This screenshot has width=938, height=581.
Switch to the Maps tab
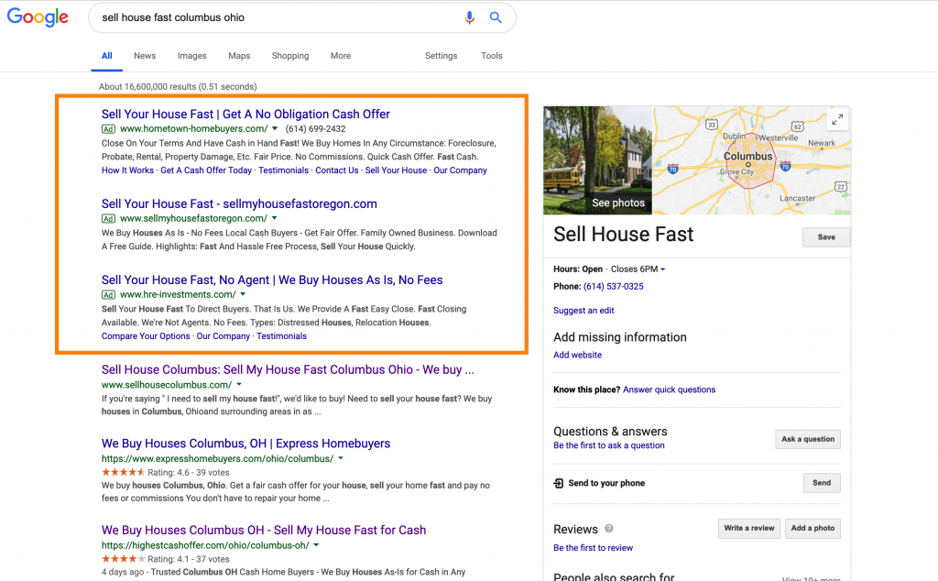(238, 56)
